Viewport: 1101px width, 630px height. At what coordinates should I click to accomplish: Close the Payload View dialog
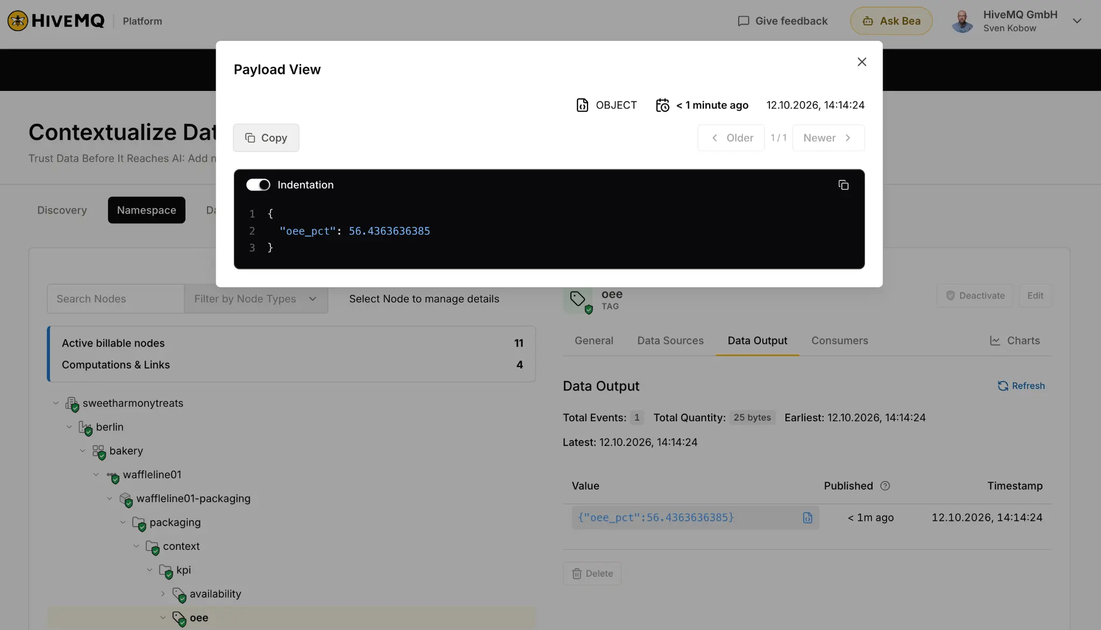coord(862,62)
